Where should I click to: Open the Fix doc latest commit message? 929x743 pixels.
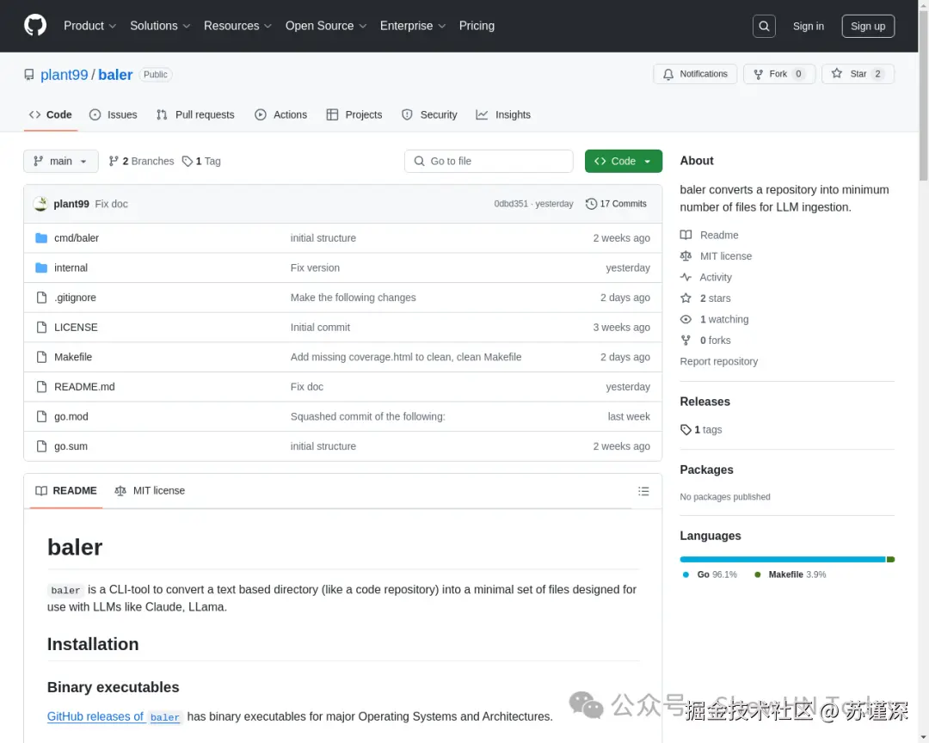tap(111, 204)
